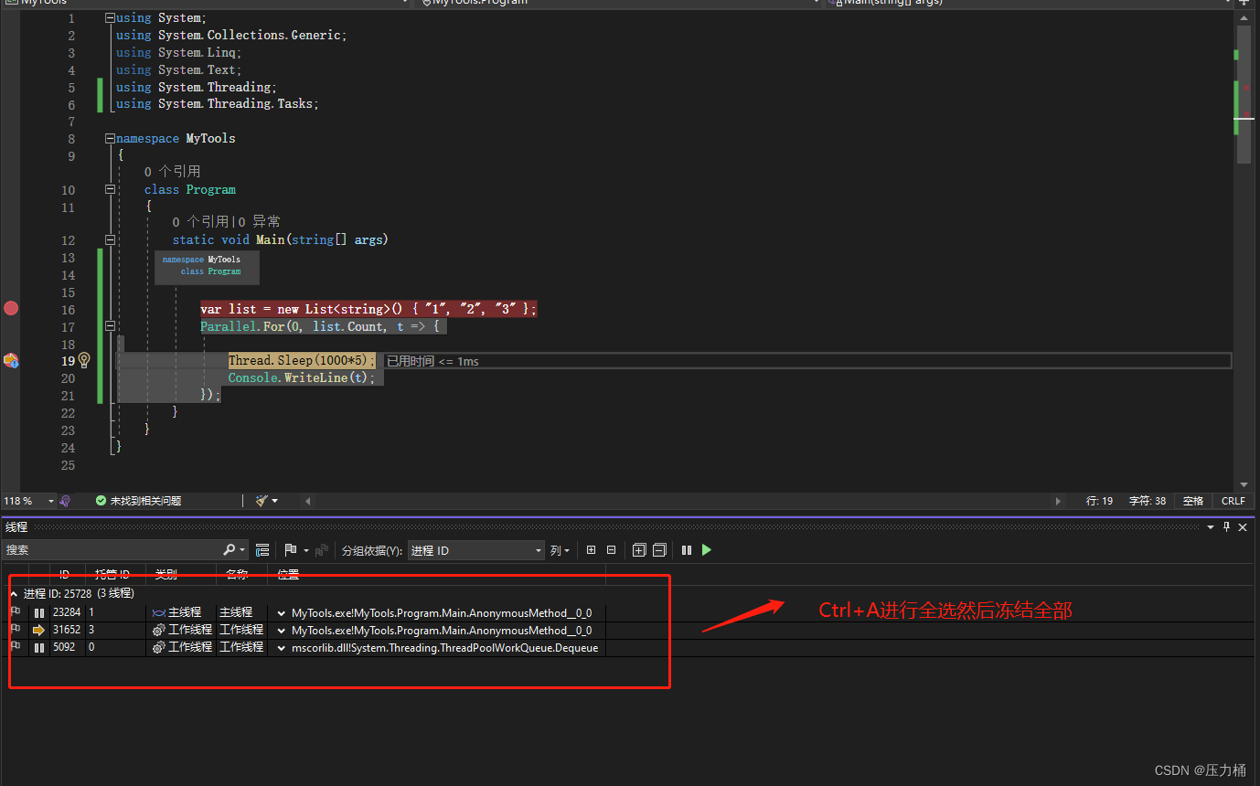Open the code cleanup dropdown arrow
The image size is (1260, 786).
point(274,501)
